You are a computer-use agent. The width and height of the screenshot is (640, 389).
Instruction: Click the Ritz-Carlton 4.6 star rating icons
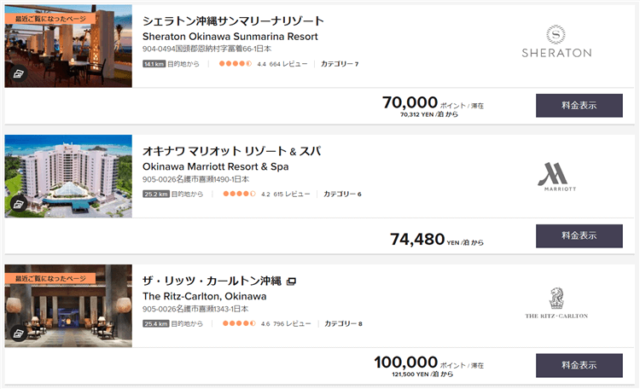[x=238, y=324]
